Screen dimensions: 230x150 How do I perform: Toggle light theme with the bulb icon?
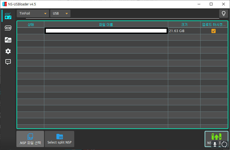224,13
